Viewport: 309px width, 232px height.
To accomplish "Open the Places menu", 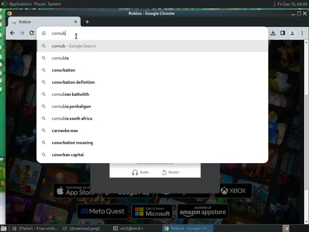I will pos(40,4).
